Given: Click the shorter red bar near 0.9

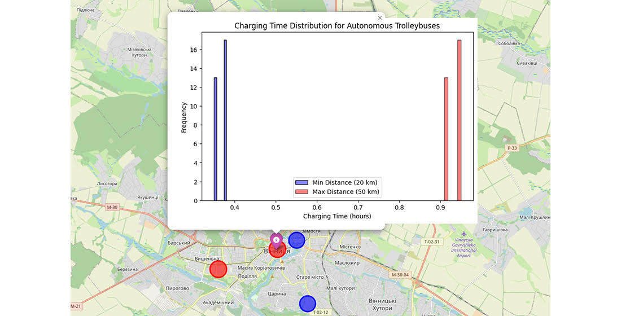Looking at the screenshot, I should click(447, 139).
